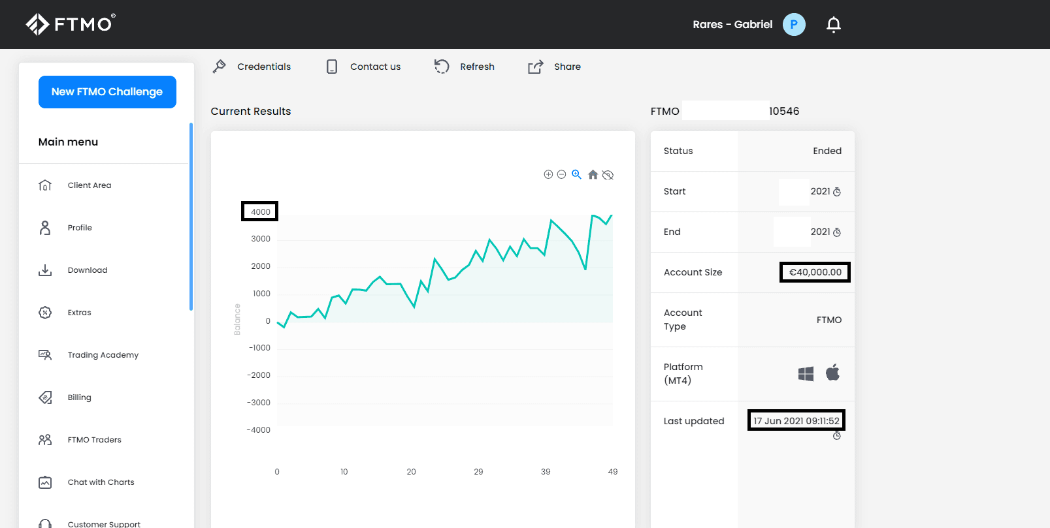Click the FTMO Traders people icon
This screenshot has width=1050, height=528.
pyautogui.click(x=45, y=440)
